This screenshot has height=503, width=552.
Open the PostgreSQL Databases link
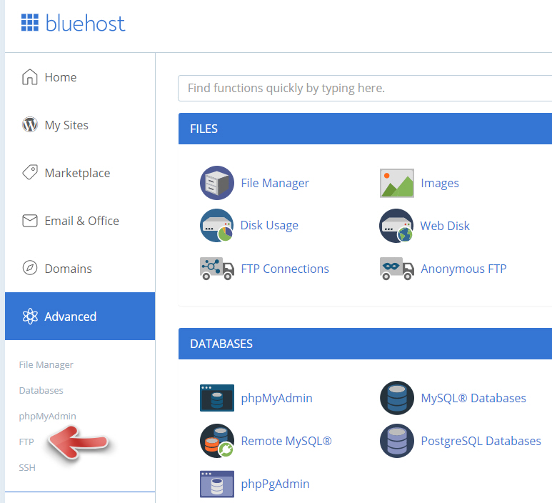click(x=481, y=441)
